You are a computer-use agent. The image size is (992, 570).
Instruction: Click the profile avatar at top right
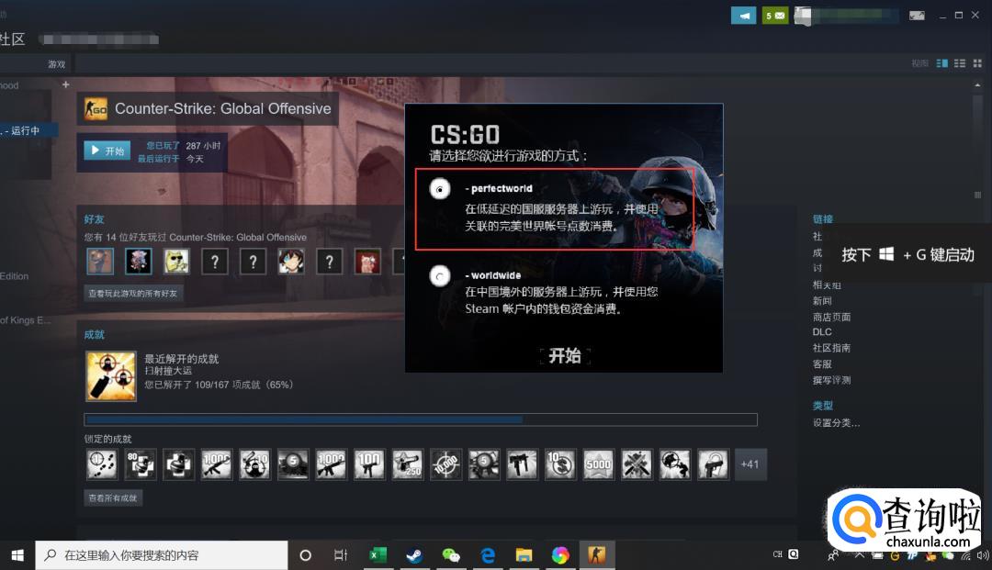803,16
